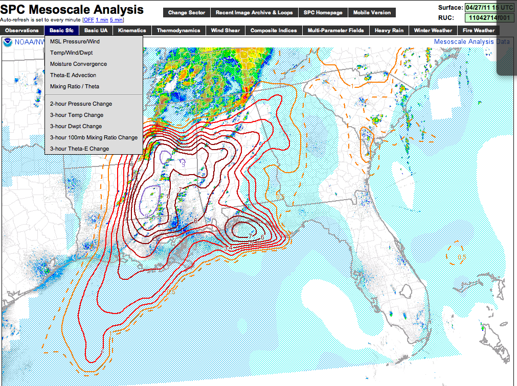
Task: Open the Winter Weather menu
Action: [433, 31]
